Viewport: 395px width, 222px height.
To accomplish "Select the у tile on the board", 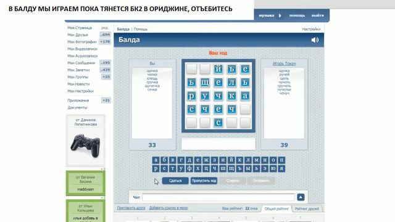I will pyautogui.click(x=205, y=96).
